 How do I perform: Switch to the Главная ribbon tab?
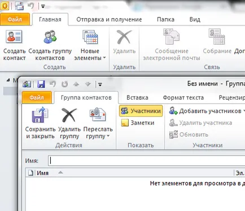tap(50, 19)
